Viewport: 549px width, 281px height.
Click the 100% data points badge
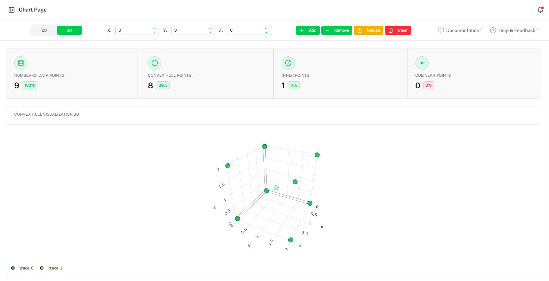point(29,85)
